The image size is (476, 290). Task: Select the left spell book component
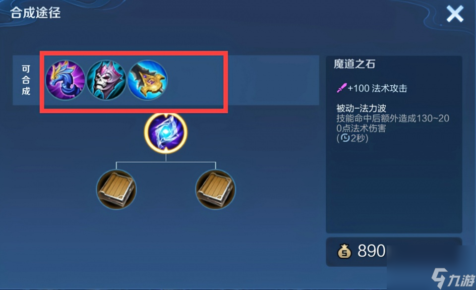(116, 189)
